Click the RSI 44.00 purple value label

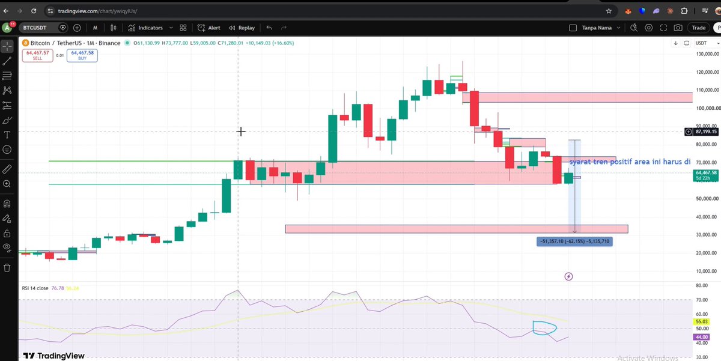point(702,337)
